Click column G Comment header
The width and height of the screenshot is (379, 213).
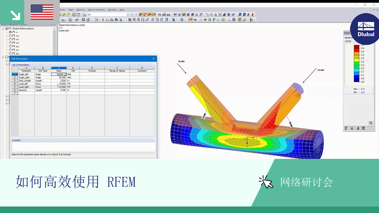tap(142, 69)
